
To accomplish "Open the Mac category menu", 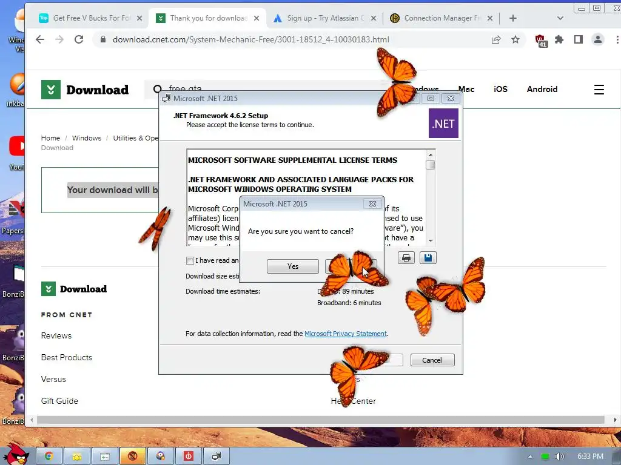I will (x=466, y=90).
